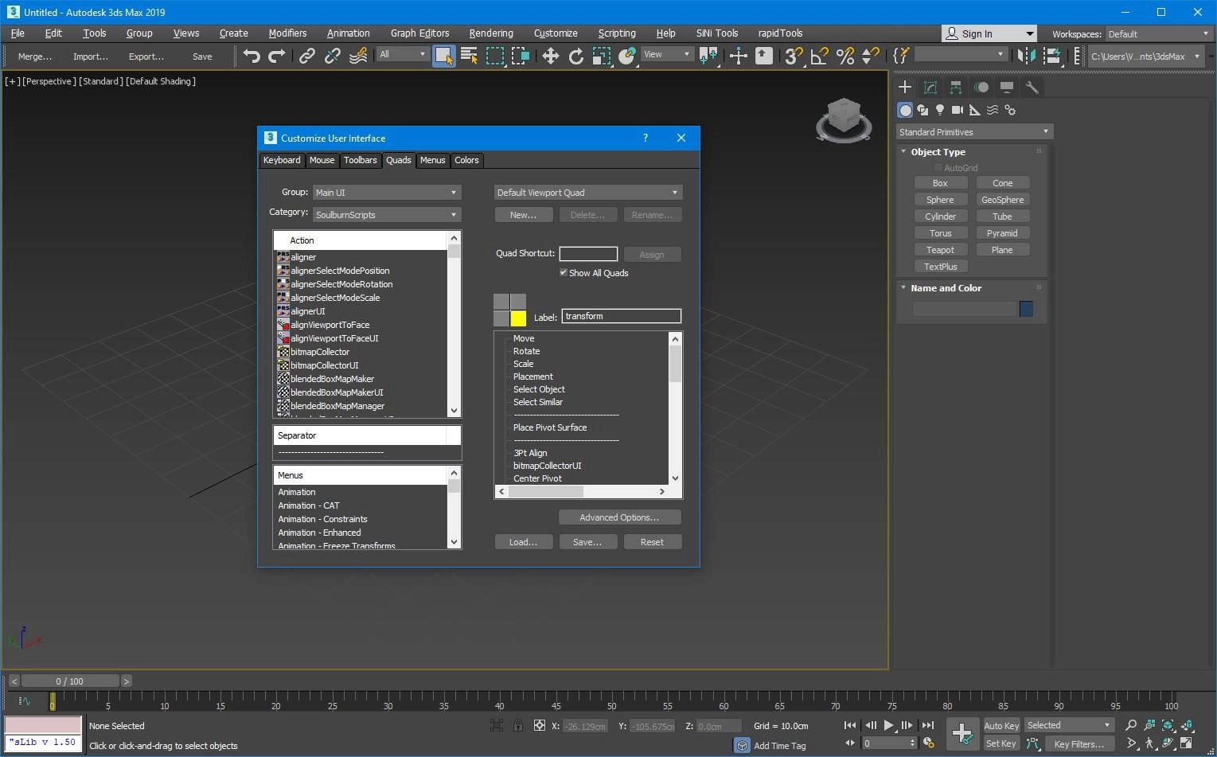Toggle Auto Key animation mode
The image size is (1217, 757).
(x=1001, y=726)
